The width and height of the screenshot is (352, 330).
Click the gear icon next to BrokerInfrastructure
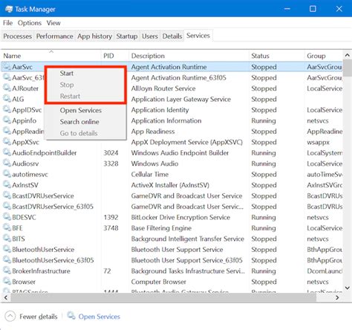[7, 271]
